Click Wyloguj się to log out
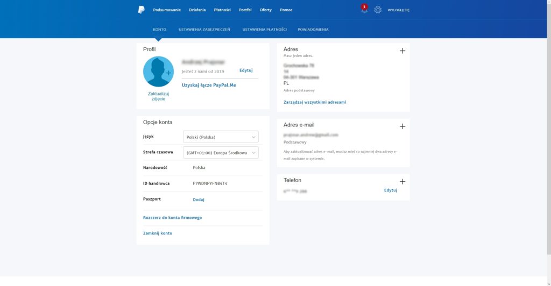Viewport: 551px width, 286px height. pos(398,10)
